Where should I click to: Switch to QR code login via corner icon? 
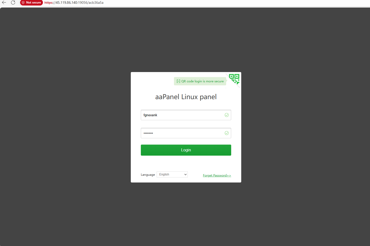point(234,79)
